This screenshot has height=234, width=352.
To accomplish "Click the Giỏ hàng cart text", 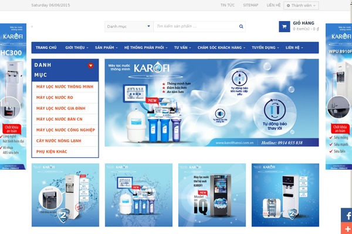I will pyautogui.click(x=303, y=23).
